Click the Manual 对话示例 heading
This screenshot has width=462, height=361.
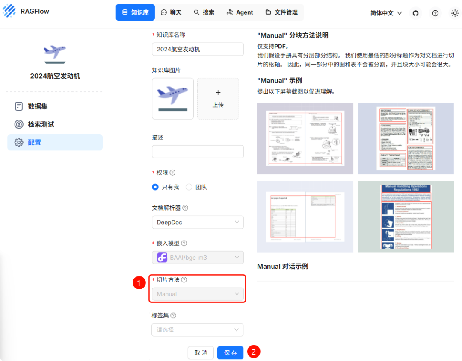tap(283, 267)
